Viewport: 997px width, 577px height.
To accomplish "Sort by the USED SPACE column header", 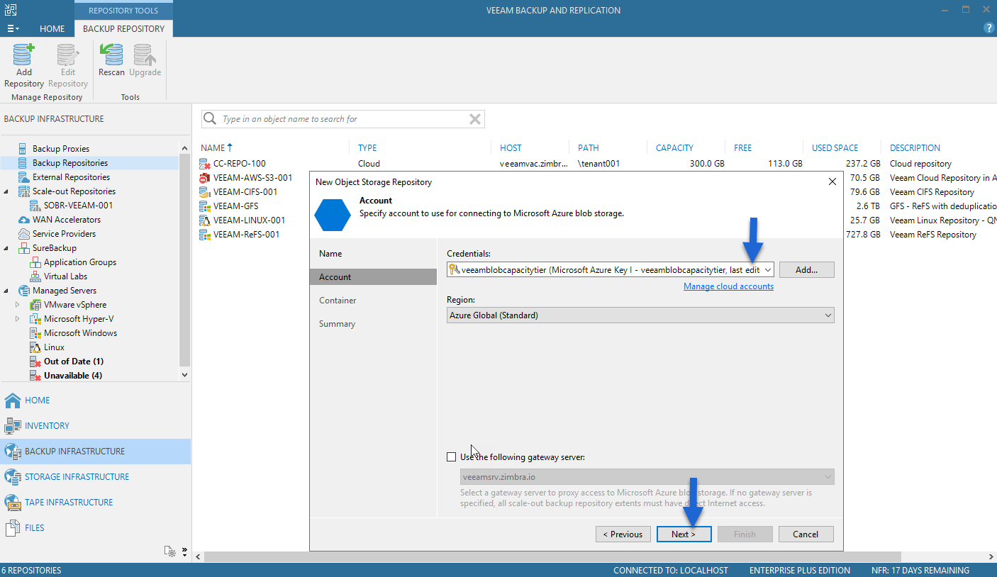I will pyautogui.click(x=835, y=148).
